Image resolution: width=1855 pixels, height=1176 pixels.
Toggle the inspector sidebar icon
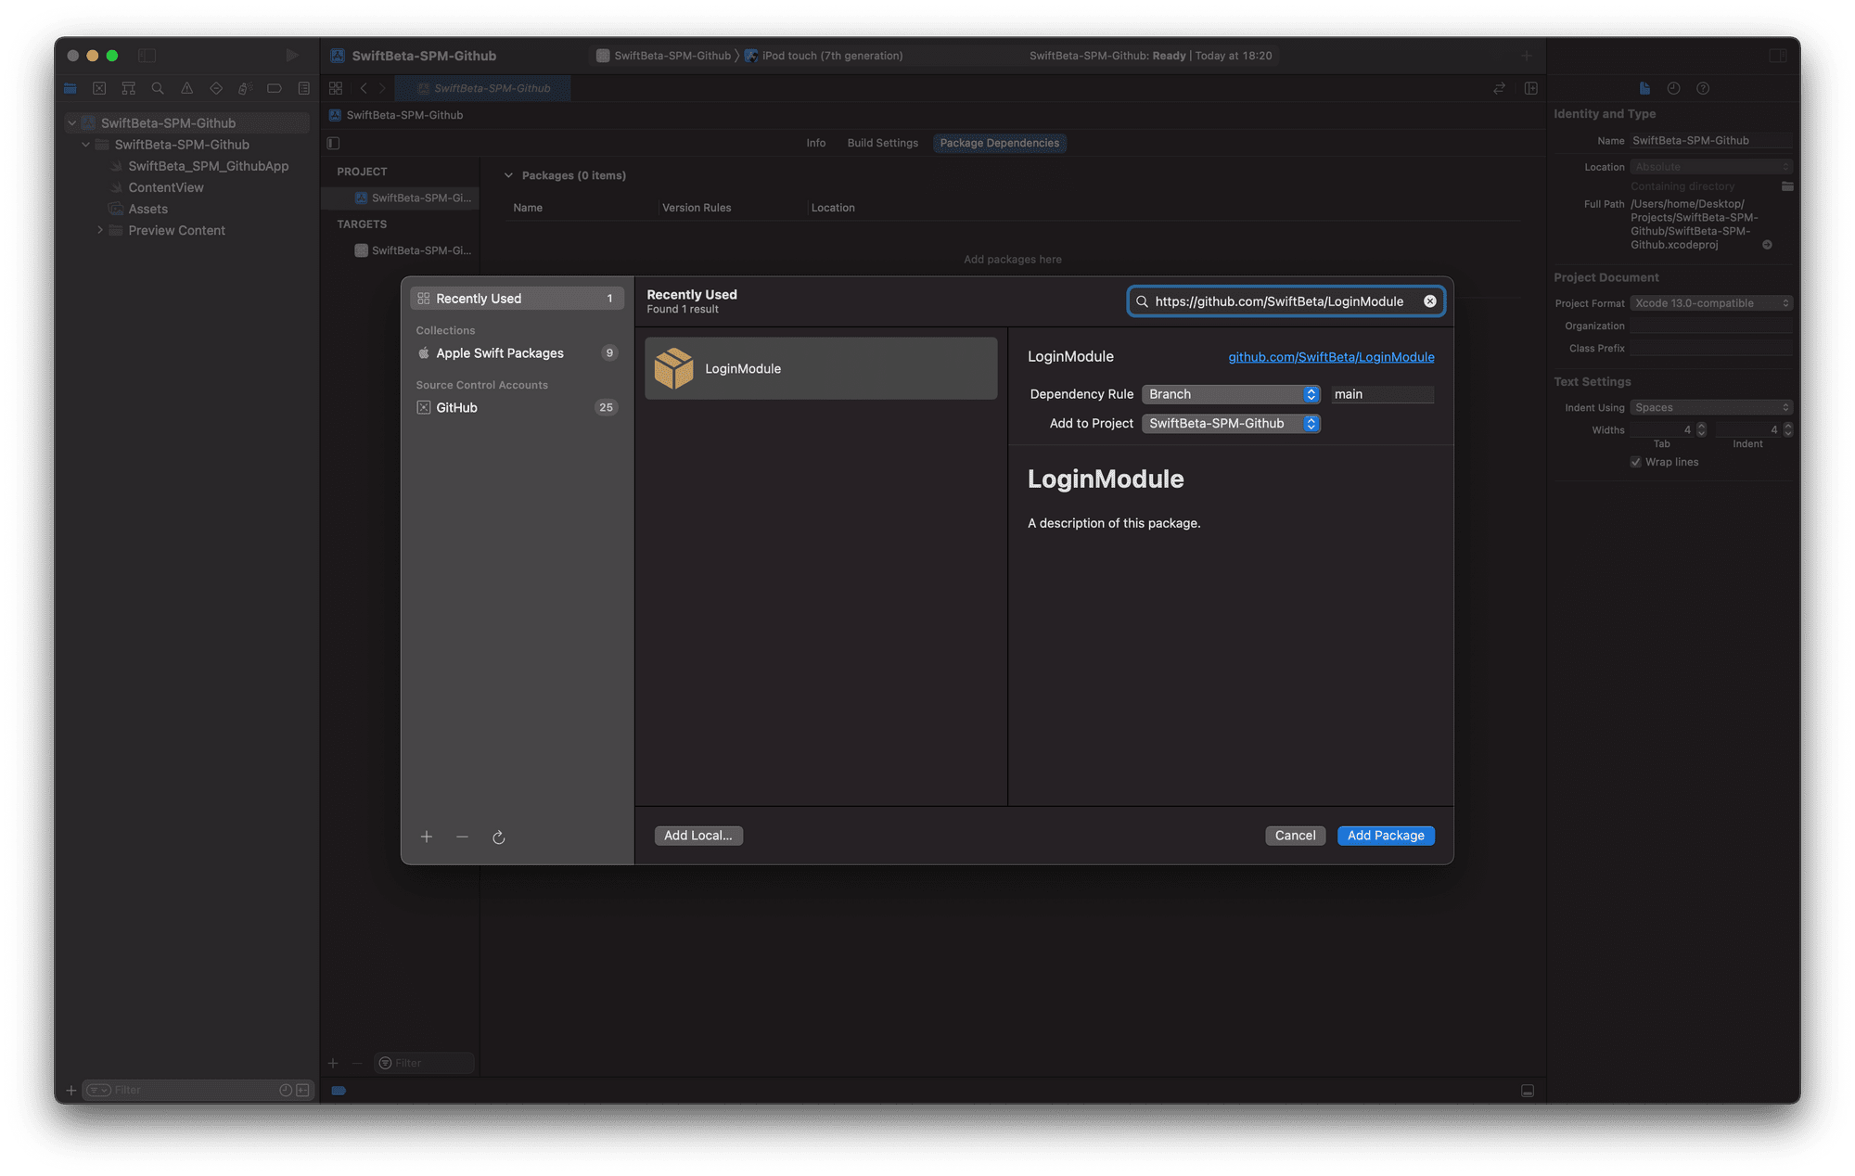[x=1777, y=56]
